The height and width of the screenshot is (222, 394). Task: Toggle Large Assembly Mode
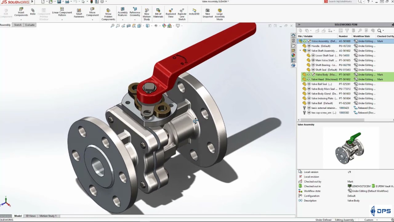click(x=219, y=14)
